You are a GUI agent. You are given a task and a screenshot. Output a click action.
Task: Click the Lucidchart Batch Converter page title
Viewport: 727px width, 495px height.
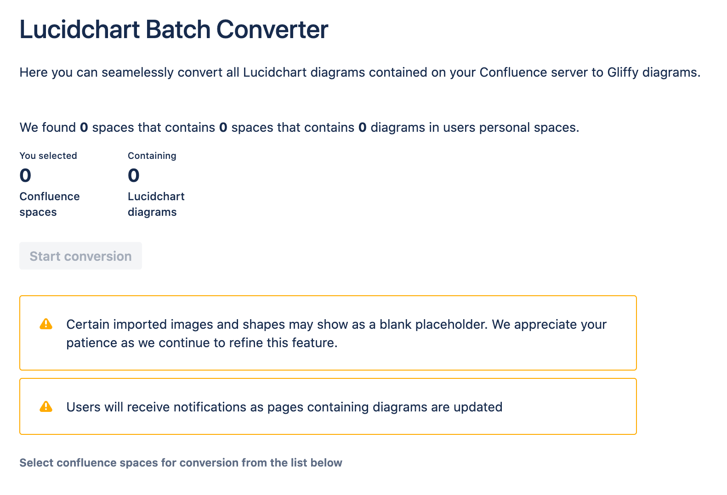[x=174, y=29]
